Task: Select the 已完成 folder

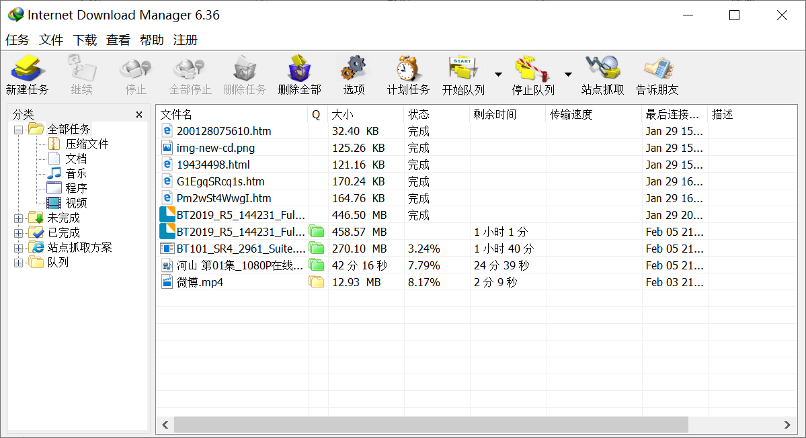Action: [64, 233]
